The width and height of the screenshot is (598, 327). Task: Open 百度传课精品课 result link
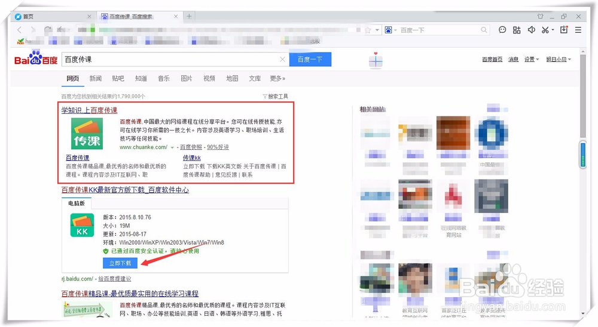(130, 294)
